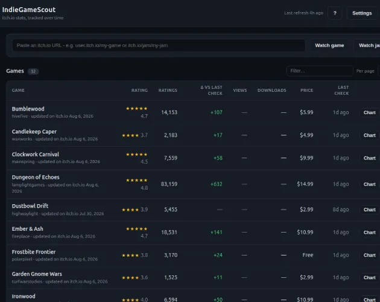Sort by the Rating column header
380x302 pixels.
[x=139, y=91]
